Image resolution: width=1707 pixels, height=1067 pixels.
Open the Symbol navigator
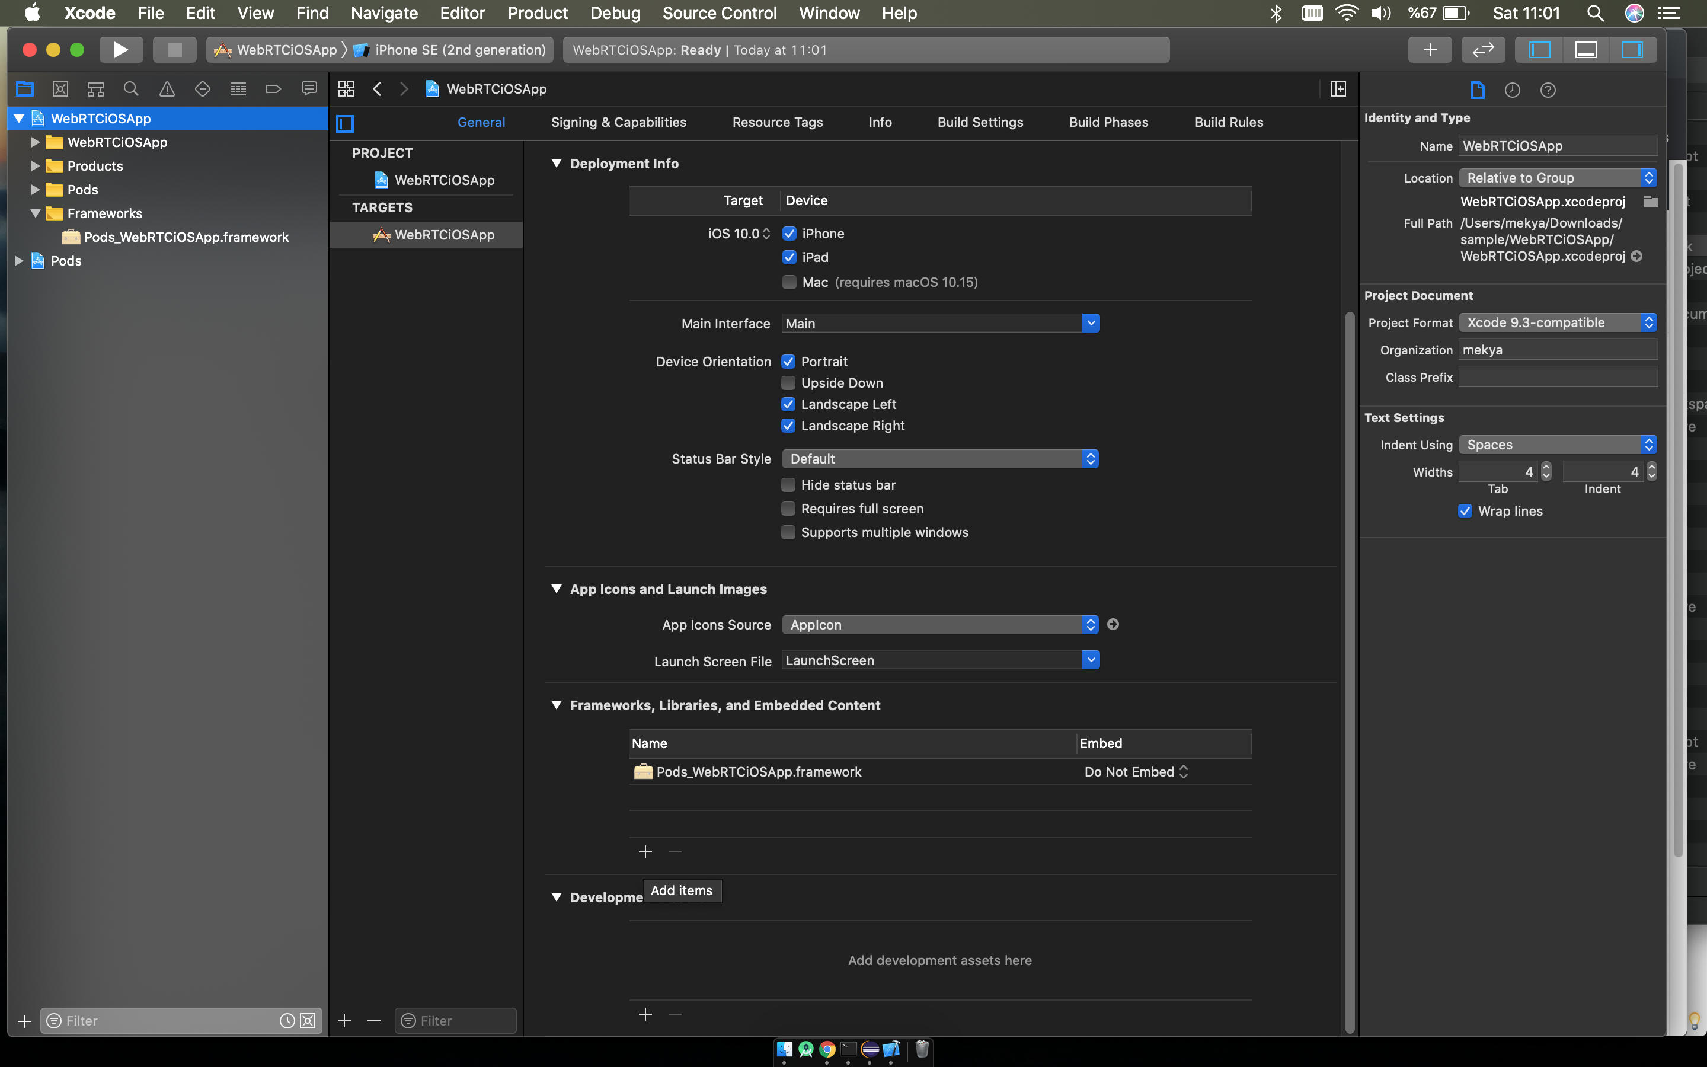click(x=96, y=89)
